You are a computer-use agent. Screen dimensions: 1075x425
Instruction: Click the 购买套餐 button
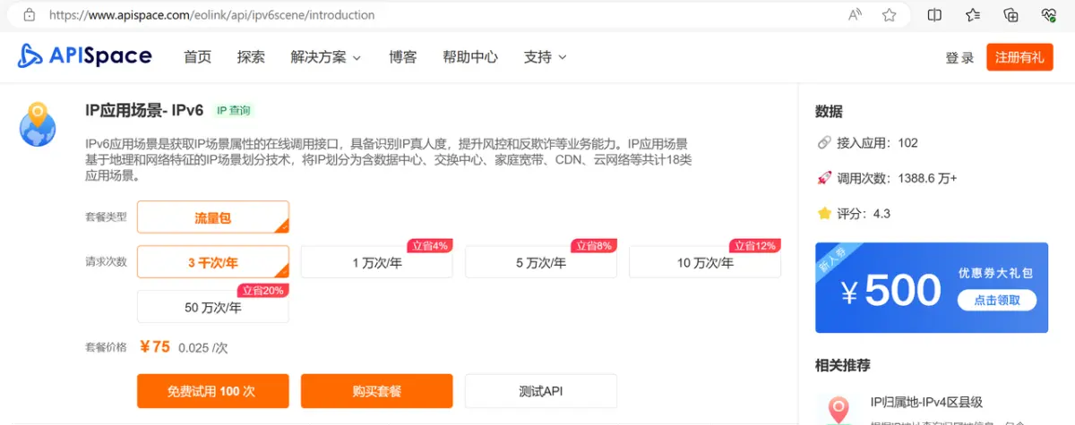click(x=376, y=391)
